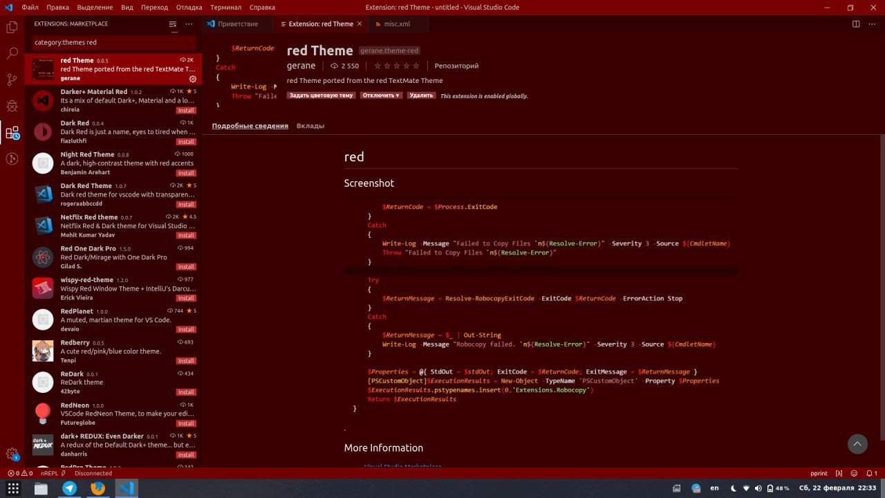The image size is (885, 498).
Task: Click the en keyboard layout indicator
Action: click(x=715, y=488)
